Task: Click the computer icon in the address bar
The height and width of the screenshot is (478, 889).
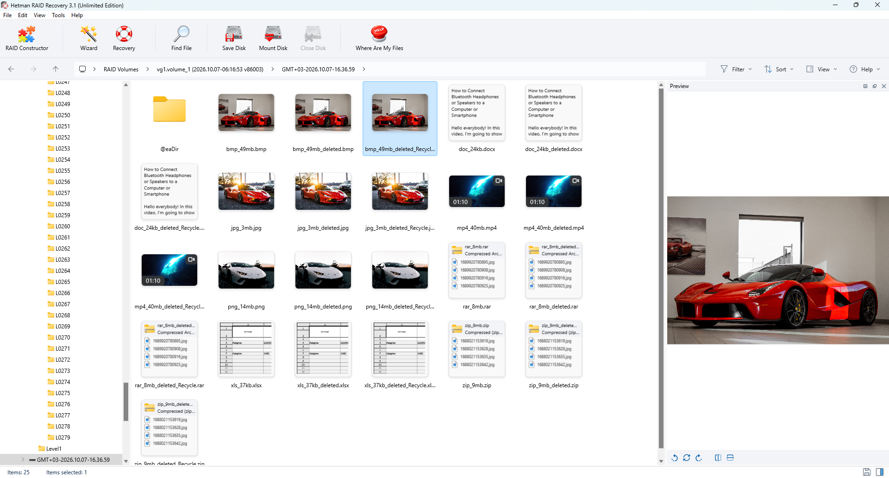Action: tap(82, 69)
